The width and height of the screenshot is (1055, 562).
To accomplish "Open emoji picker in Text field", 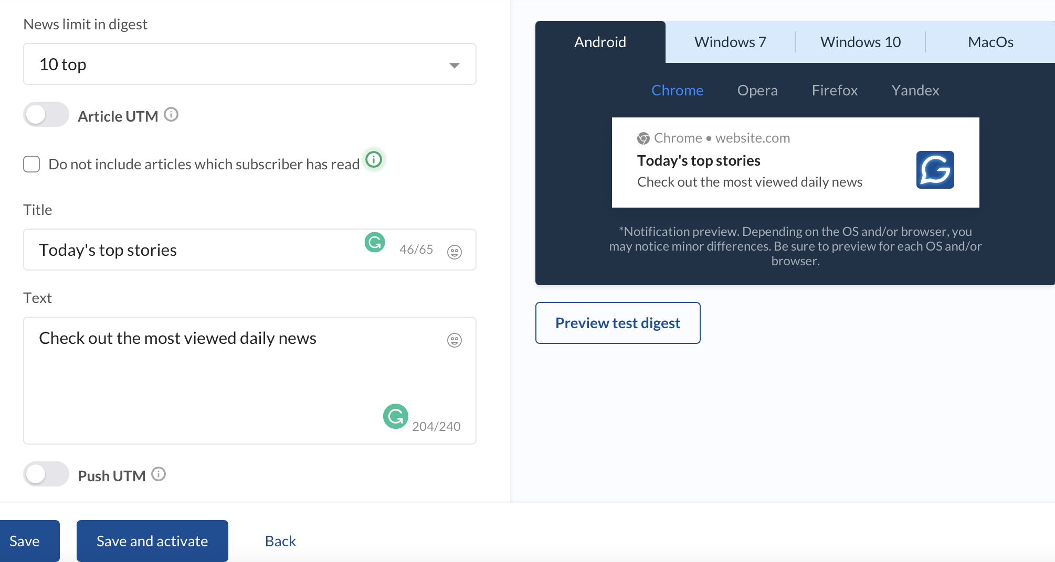I will click(x=454, y=340).
